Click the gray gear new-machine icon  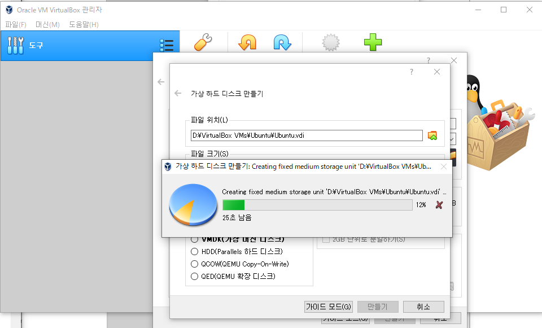pyautogui.click(x=331, y=42)
